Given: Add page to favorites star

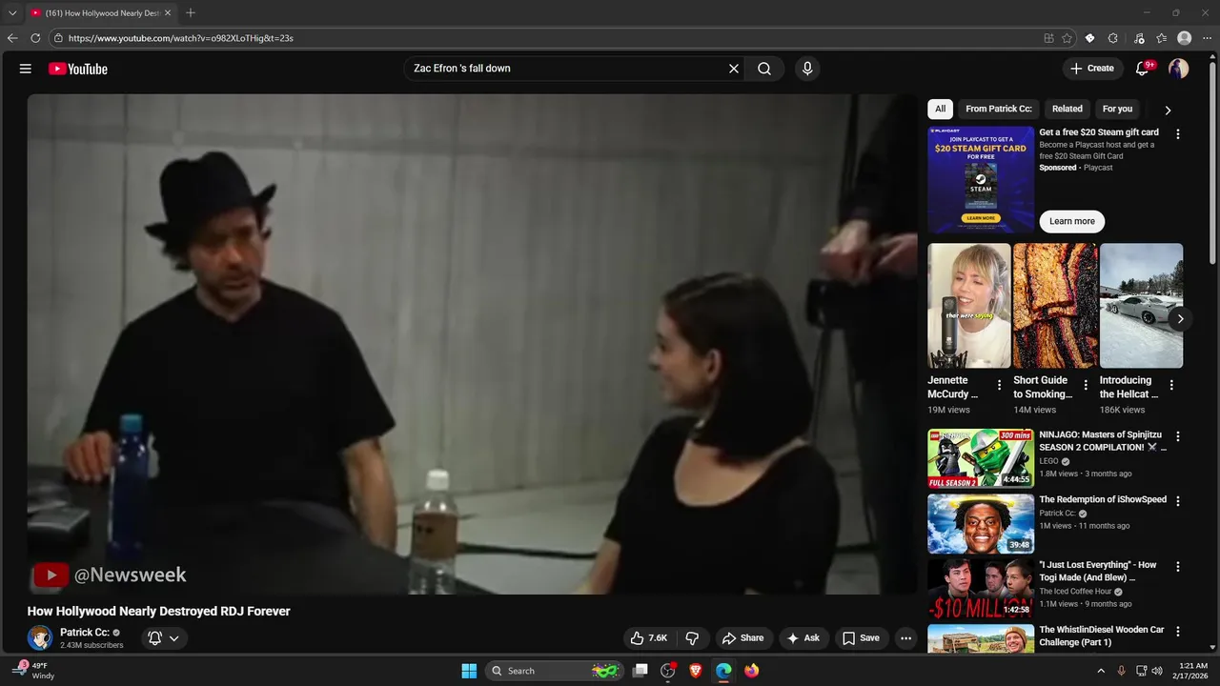Looking at the screenshot, I should (x=1067, y=38).
